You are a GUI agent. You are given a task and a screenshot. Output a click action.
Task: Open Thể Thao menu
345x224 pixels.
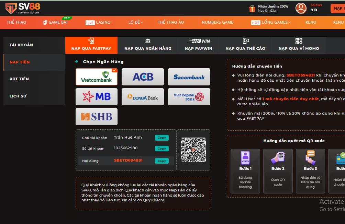pyautogui.click(x=16, y=22)
